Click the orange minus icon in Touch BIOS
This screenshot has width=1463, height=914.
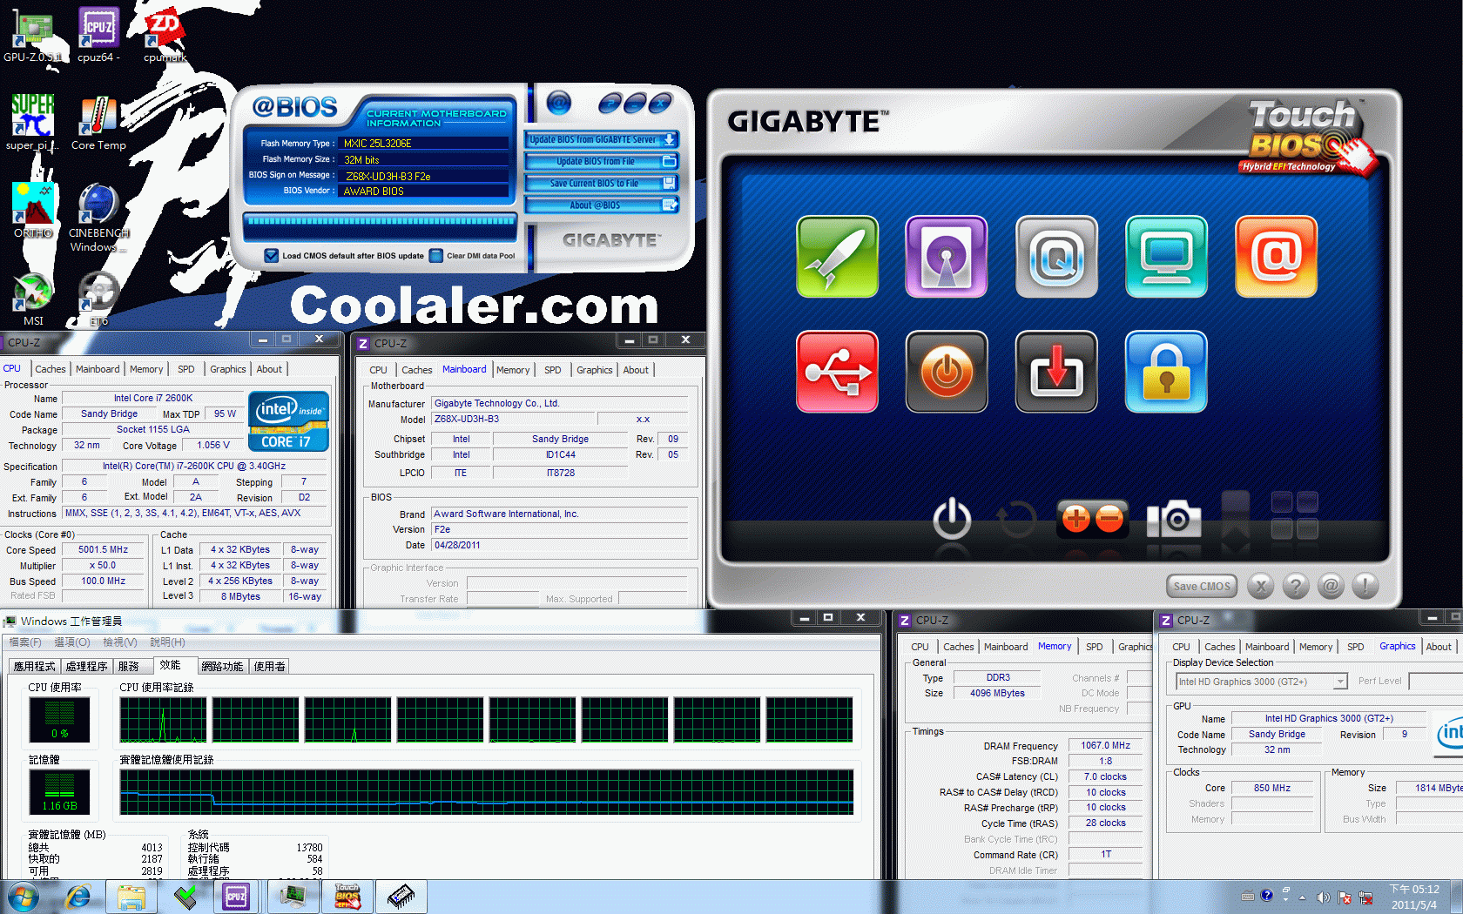coord(1109,519)
